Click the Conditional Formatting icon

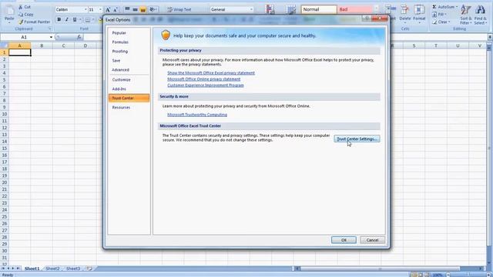pyautogui.click(x=270, y=9)
